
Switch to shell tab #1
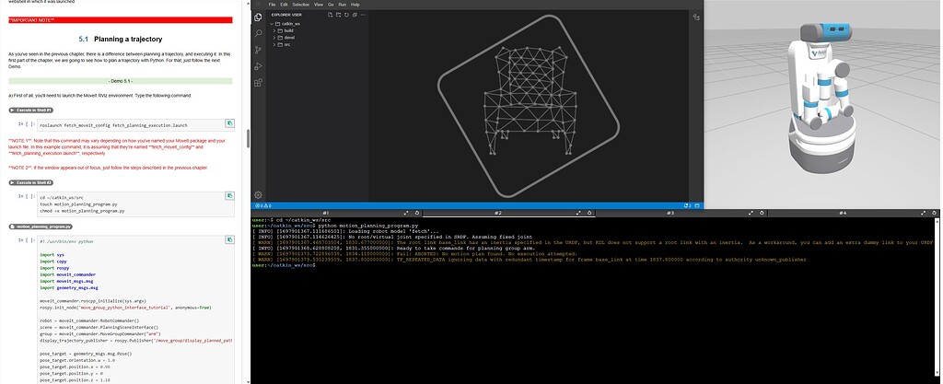[325, 213]
